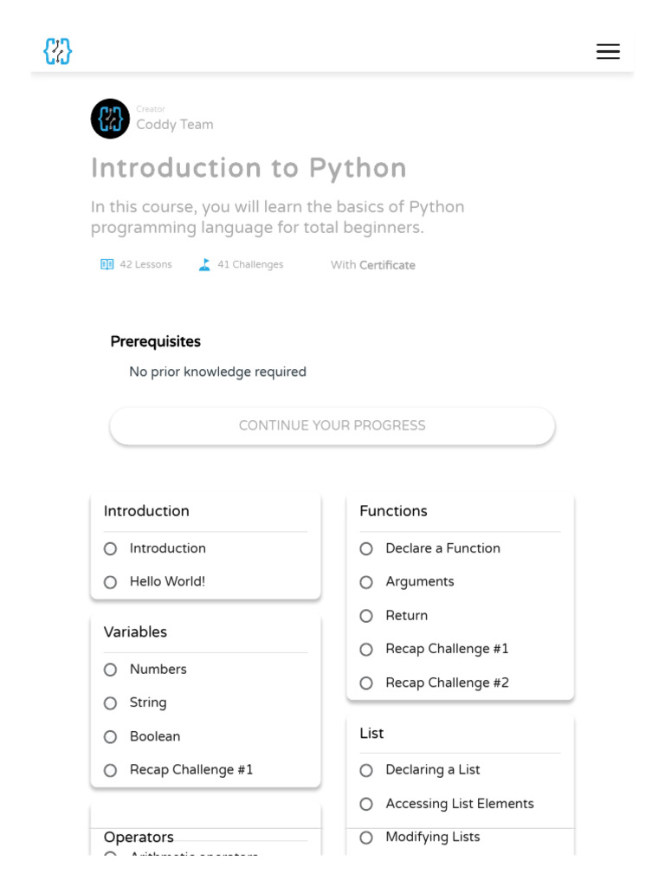
Task: Go to the Boolean lesson
Action: [x=155, y=736]
